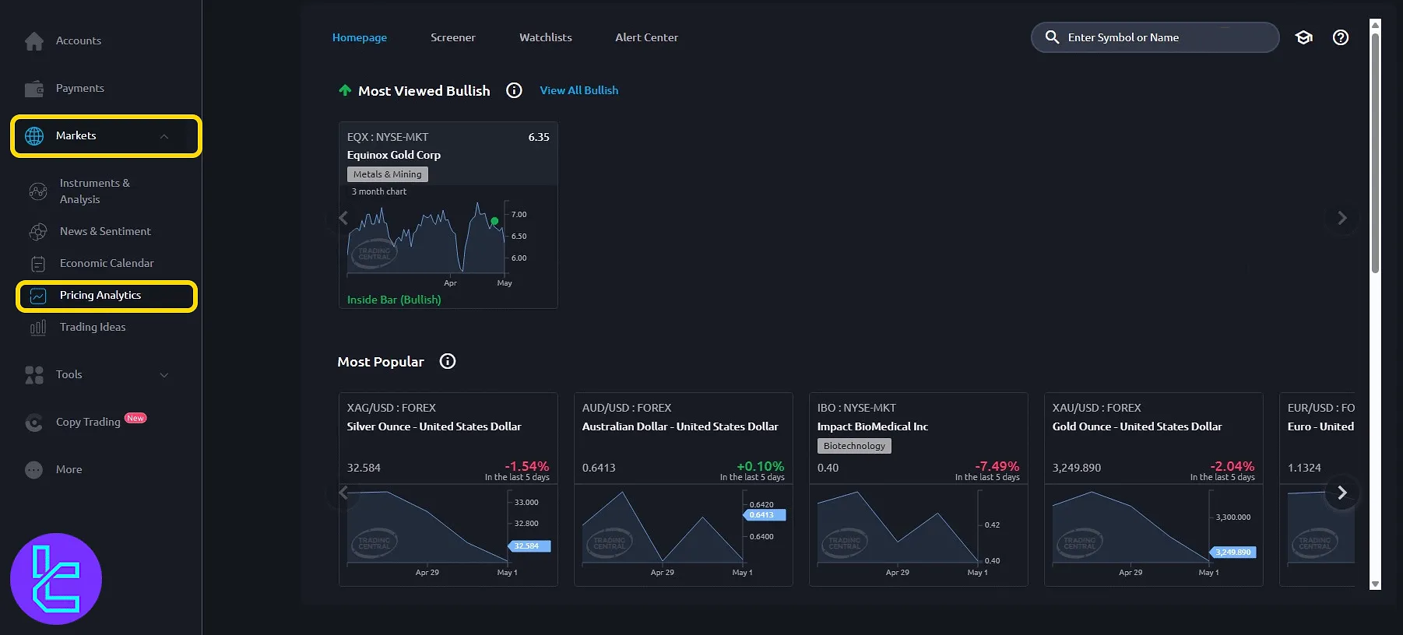
Task: Click the +0.10% change value
Action: point(760,466)
